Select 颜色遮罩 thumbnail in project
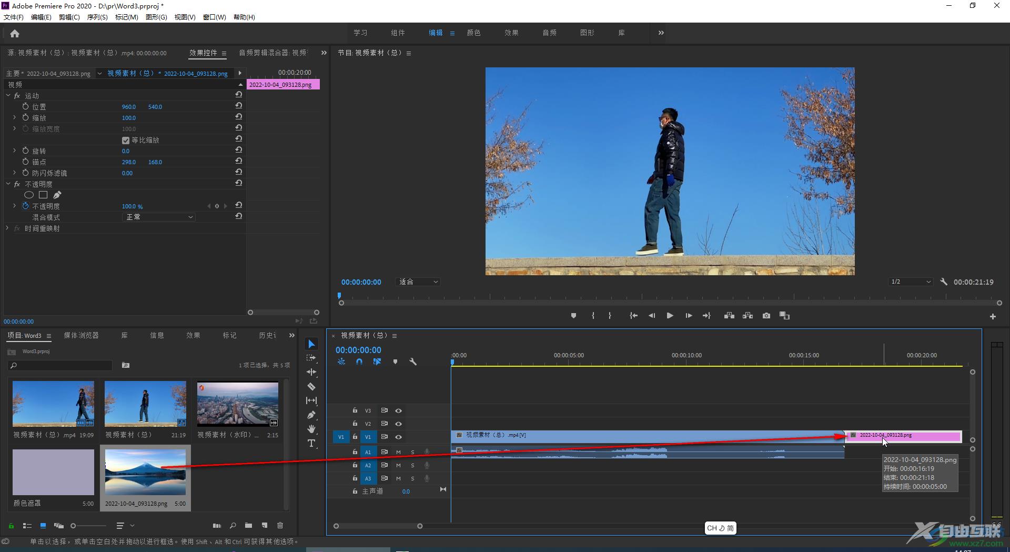Viewport: 1010px width, 552px height. point(53,472)
